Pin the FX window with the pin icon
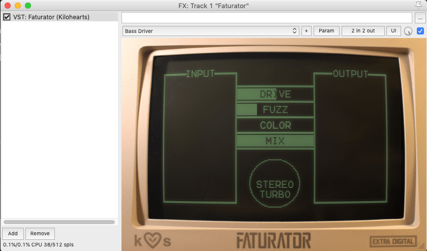Screen dimensions: 427x251 [418, 6]
